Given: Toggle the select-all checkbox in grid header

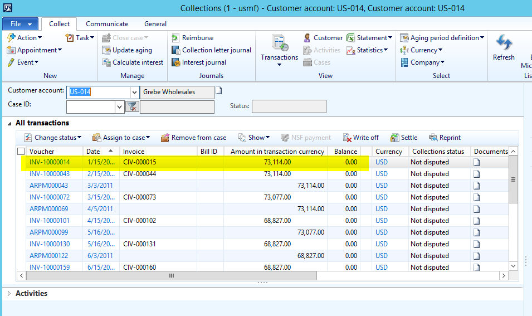Looking at the screenshot, I should tap(21, 152).
